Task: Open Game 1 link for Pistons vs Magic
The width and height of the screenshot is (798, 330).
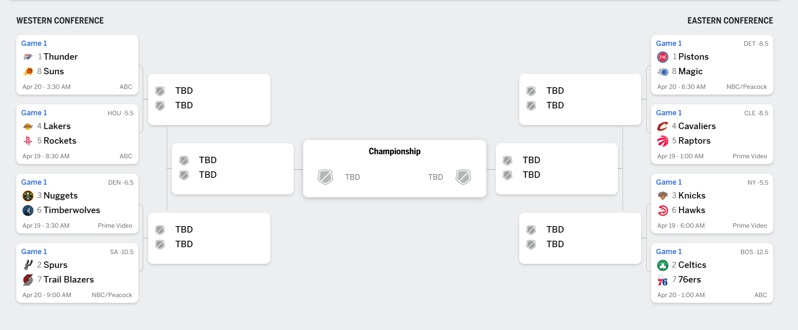Action: click(669, 43)
